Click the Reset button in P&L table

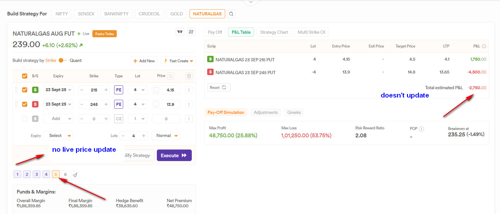[218, 87]
